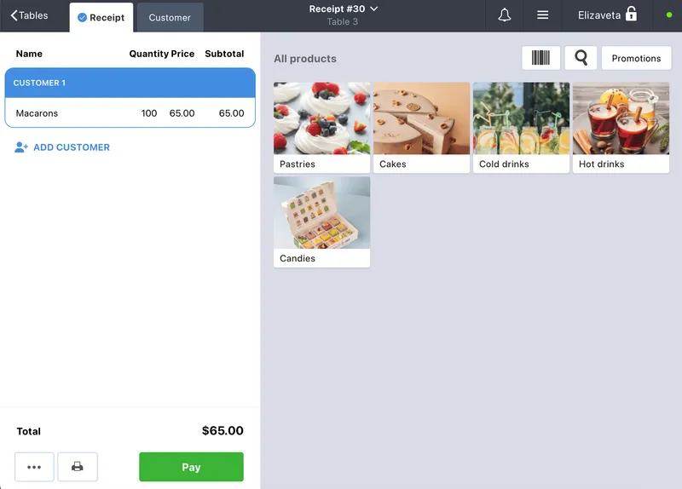The width and height of the screenshot is (682, 489).
Task: Click the Pay button
Action: (191, 467)
